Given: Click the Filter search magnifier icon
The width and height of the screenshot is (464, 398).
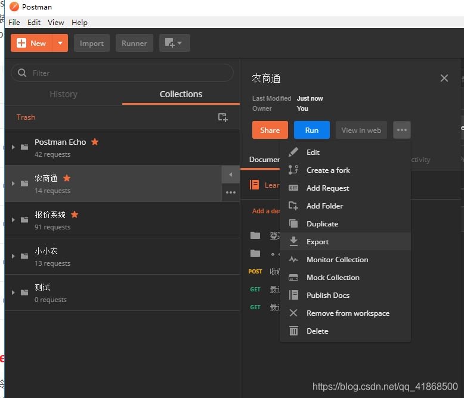Looking at the screenshot, I should (22, 73).
